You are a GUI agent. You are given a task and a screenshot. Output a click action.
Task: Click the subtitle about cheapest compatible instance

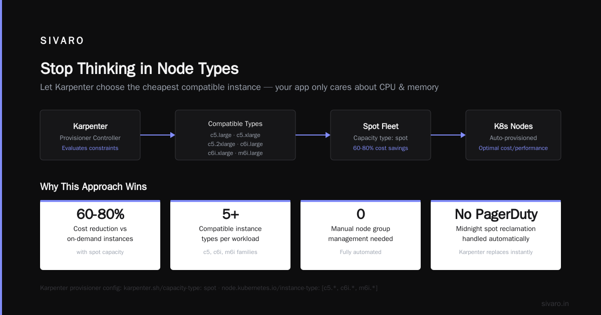[x=239, y=87]
